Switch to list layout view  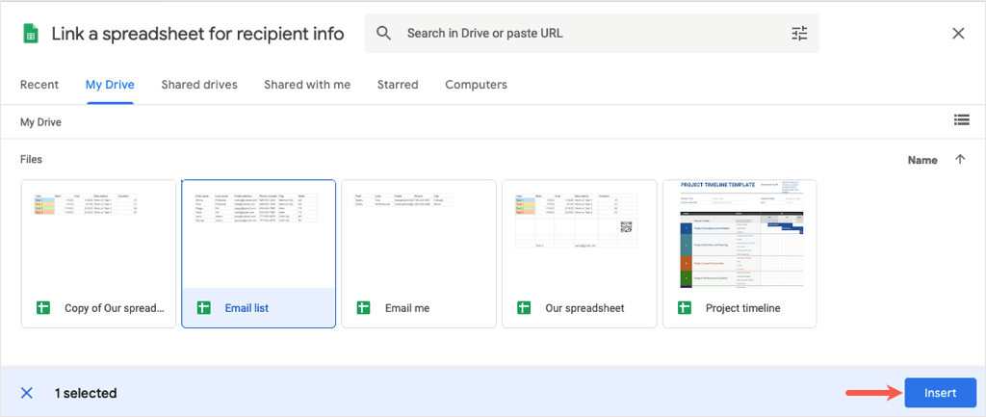coord(961,120)
